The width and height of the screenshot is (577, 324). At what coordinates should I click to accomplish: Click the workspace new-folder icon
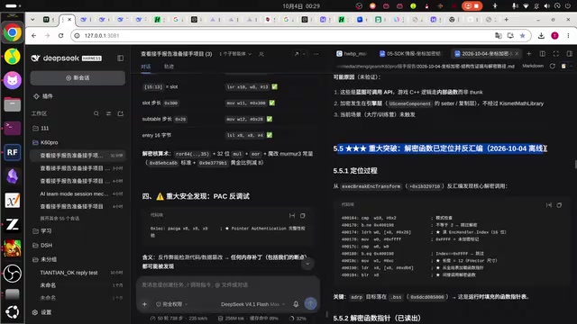click(120, 113)
